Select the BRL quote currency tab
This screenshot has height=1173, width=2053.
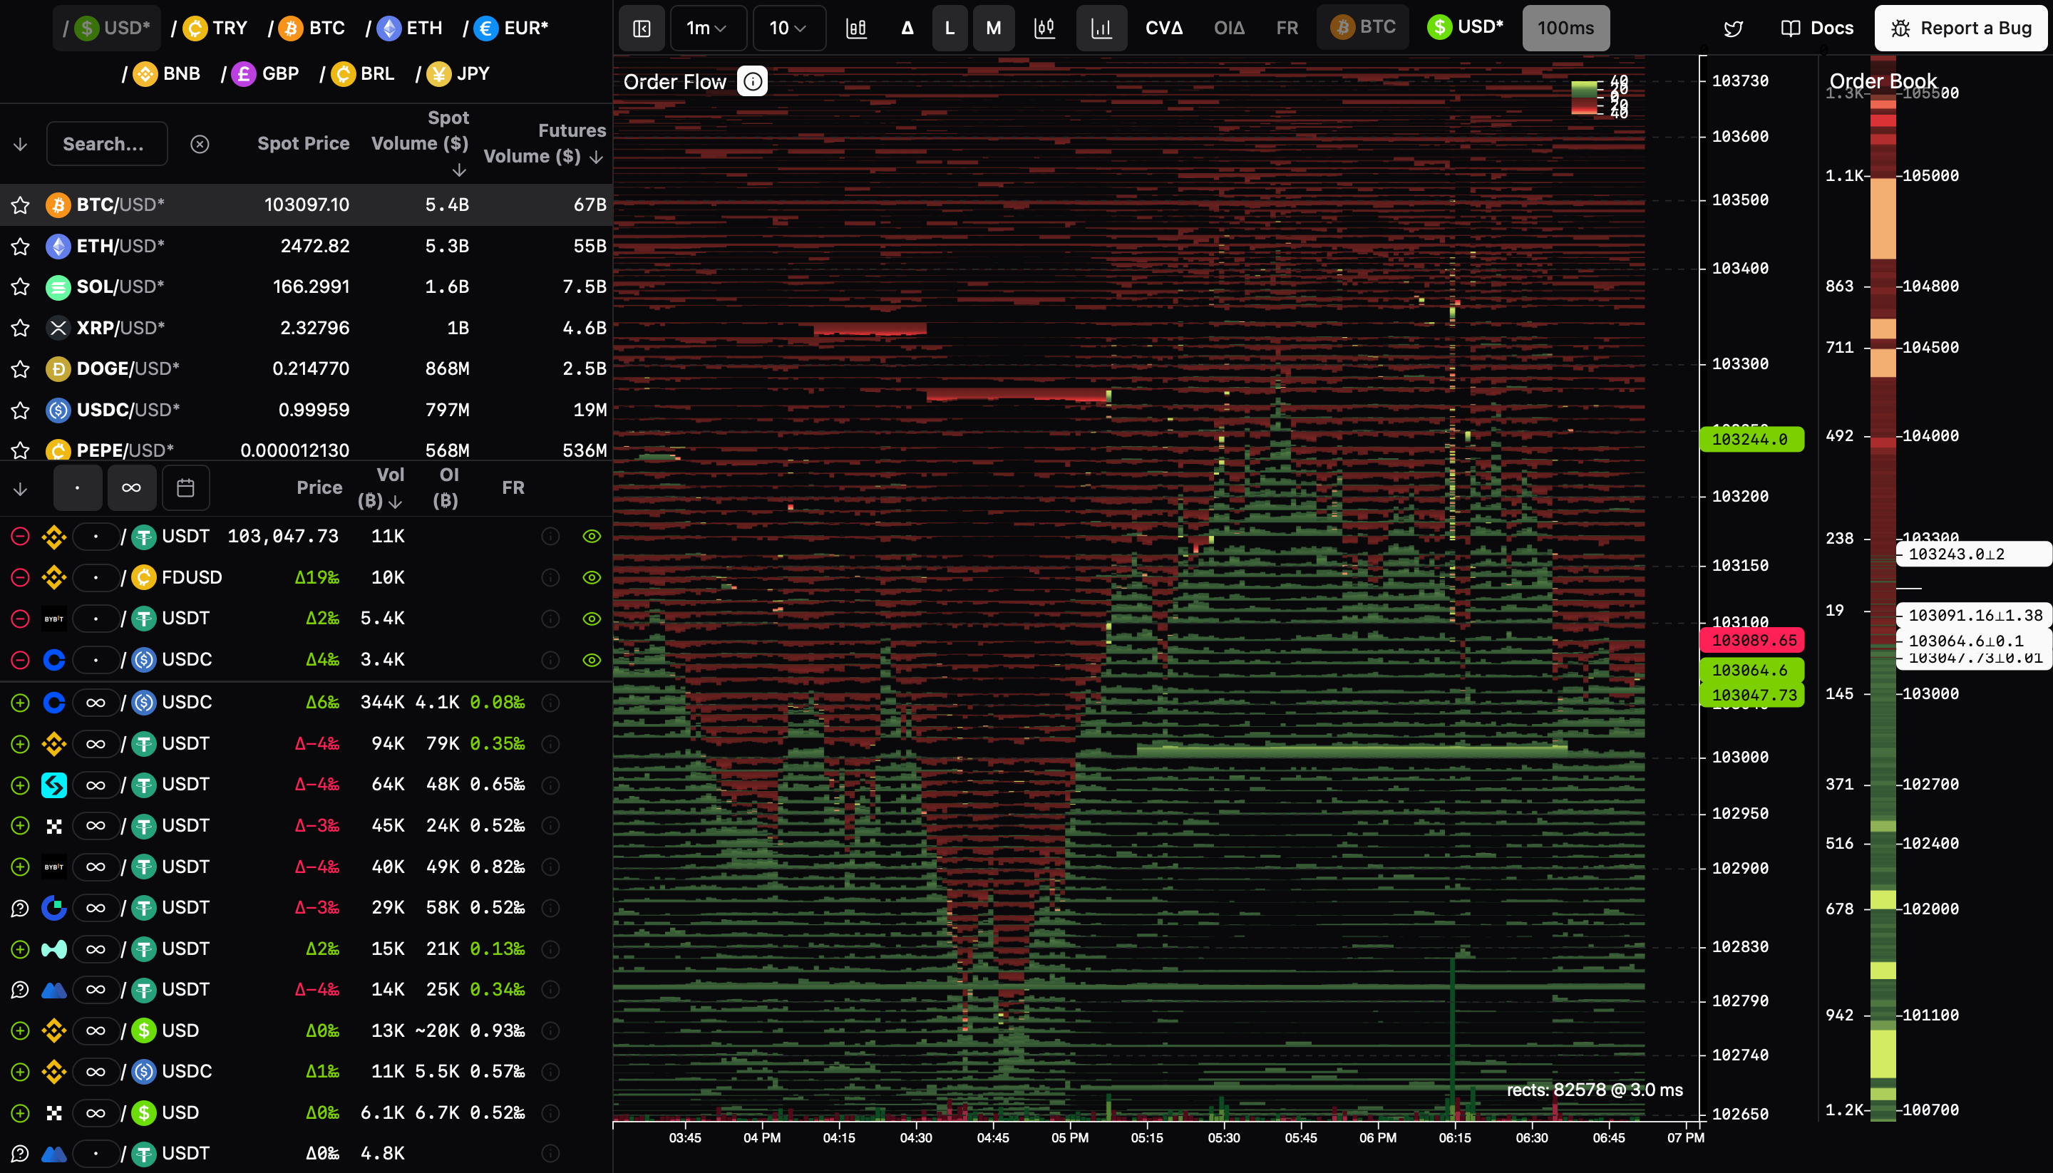pyautogui.click(x=358, y=74)
